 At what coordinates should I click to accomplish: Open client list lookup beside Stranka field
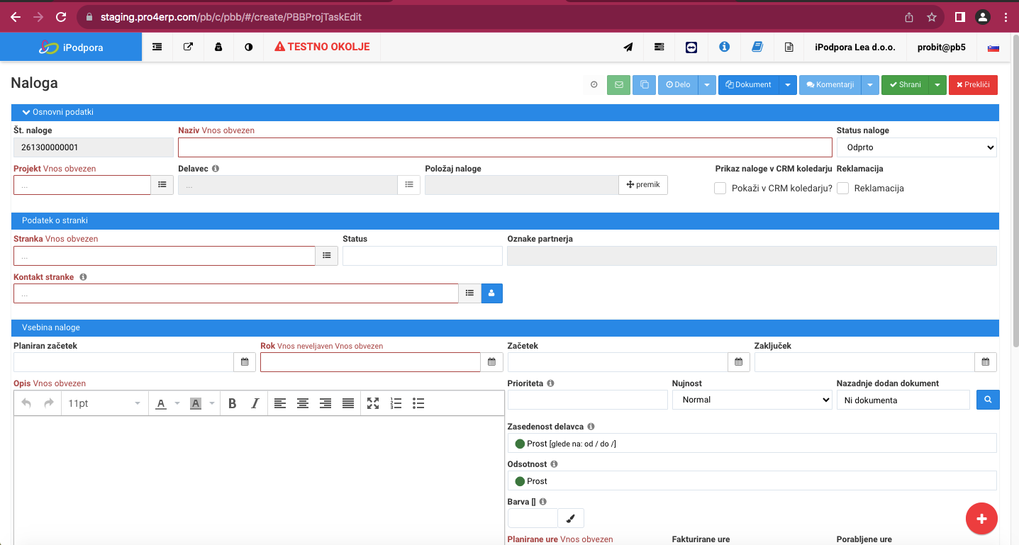point(327,255)
